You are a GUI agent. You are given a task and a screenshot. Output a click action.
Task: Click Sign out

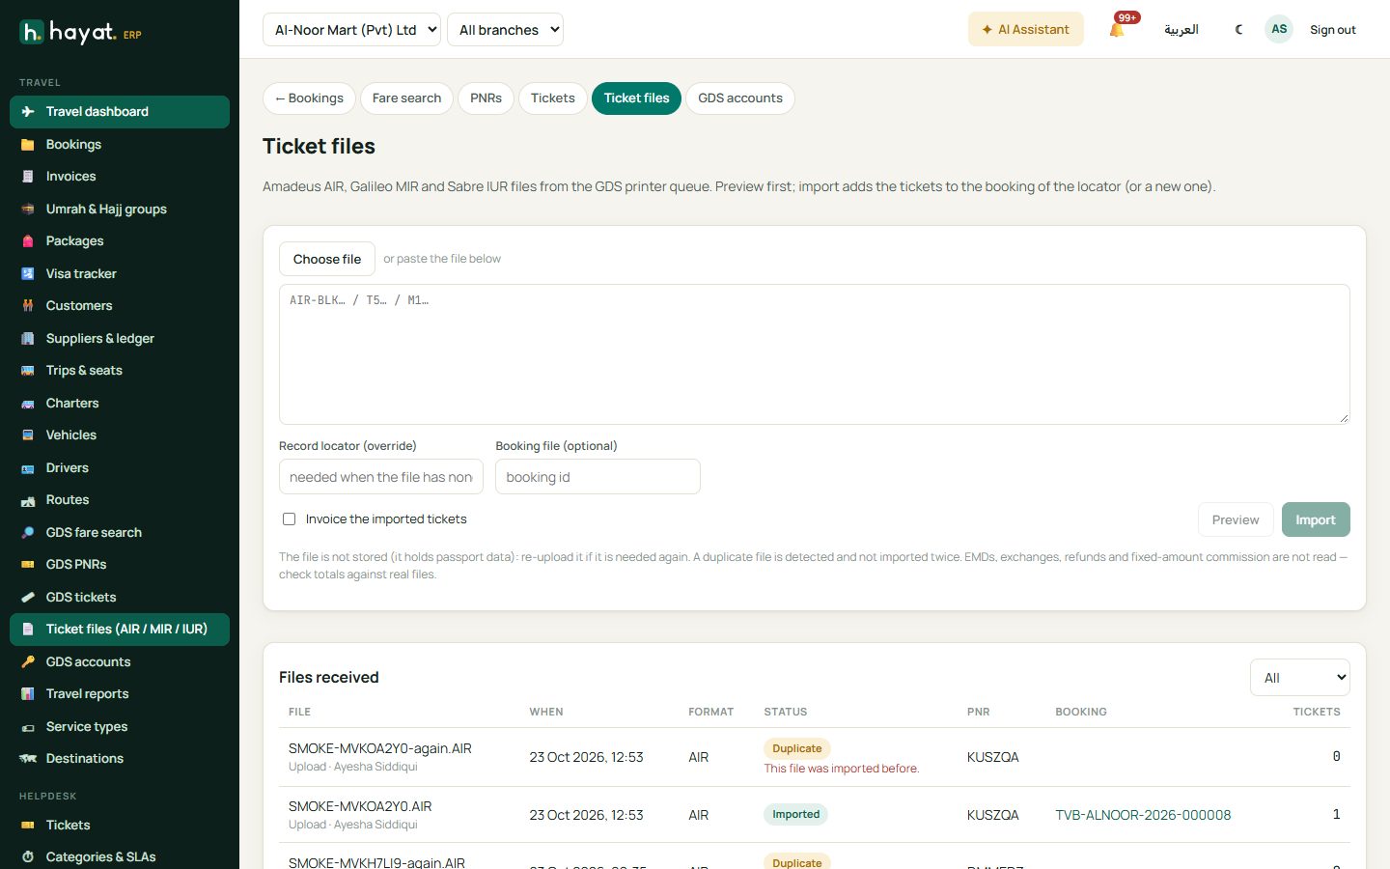click(1332, 30)
